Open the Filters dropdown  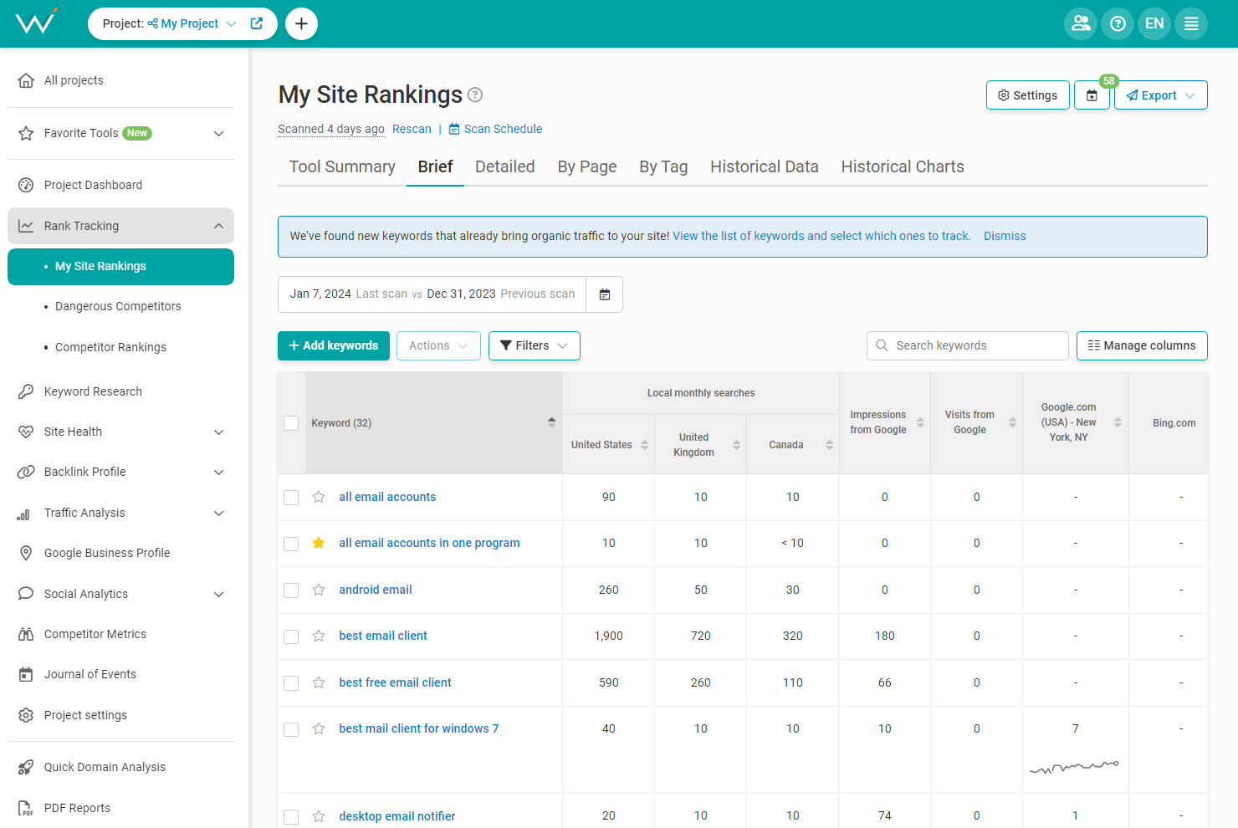click(x=534, y=345)
